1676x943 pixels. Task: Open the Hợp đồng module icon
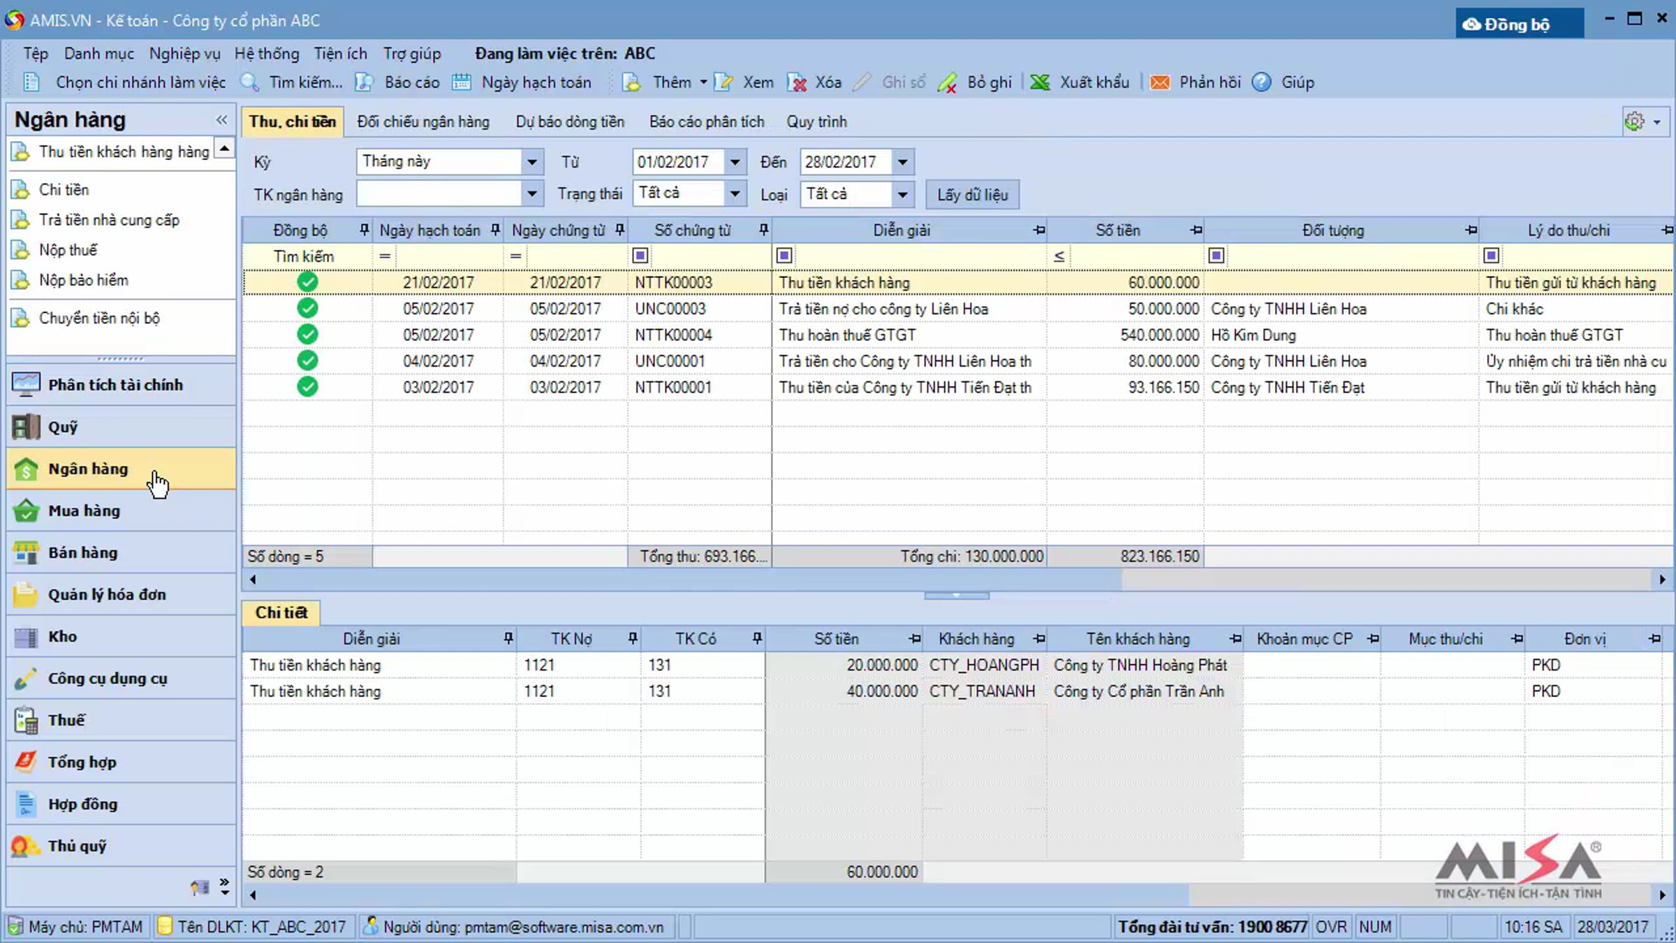26,804
